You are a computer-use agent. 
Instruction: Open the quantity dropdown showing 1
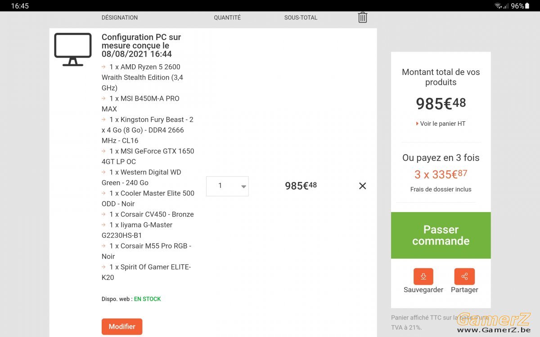coord(227,186)
